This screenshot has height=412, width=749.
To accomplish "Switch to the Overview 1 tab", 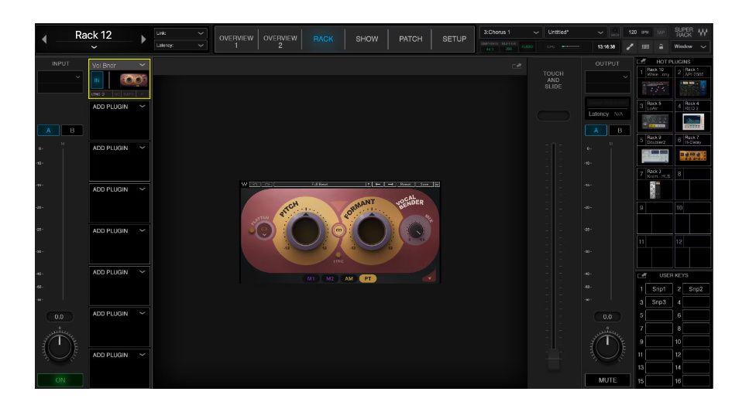I will tap(236, 39).
